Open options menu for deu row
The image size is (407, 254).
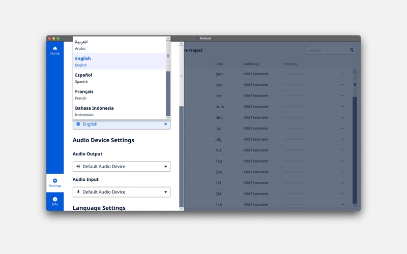coord(343,117)
